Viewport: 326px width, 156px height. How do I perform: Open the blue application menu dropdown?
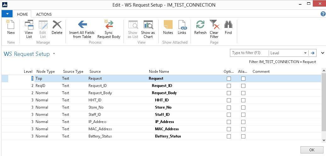(x=7, y=14)
